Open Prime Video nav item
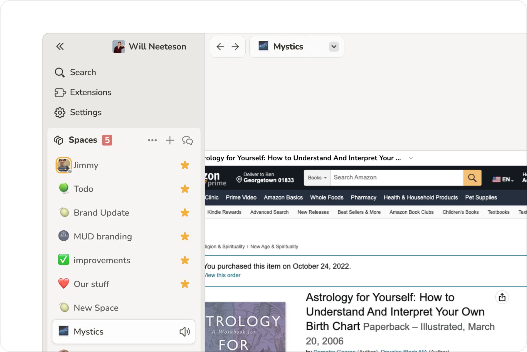The height and width of the screenshot is (352, 527). [241, 198]
